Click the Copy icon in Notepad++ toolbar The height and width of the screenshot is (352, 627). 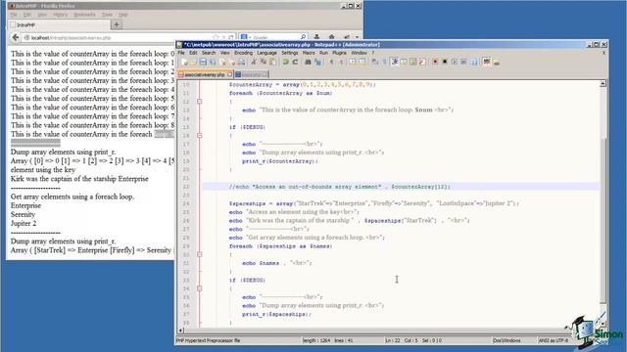tap(264, 62)
